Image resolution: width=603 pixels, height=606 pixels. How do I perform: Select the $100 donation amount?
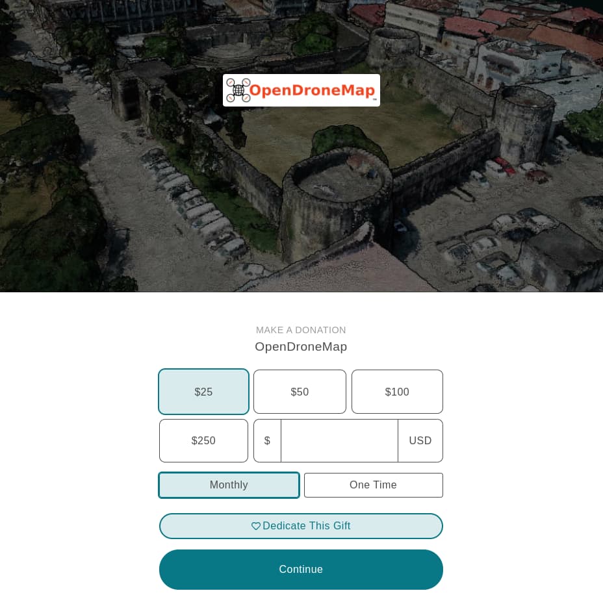pos(397,392)
